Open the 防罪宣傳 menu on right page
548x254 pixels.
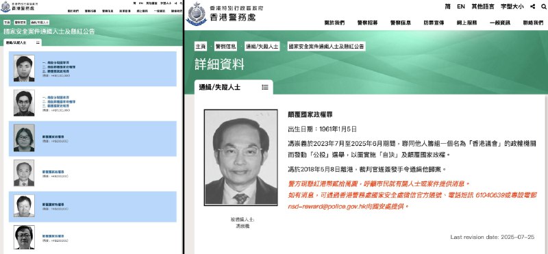[x=434, y=23]
